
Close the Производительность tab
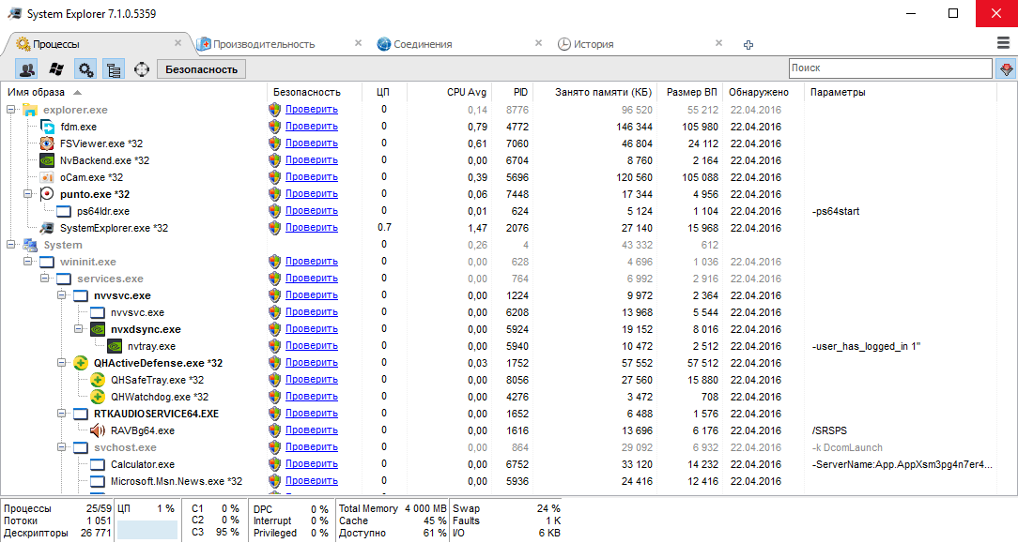tap(358, 43)
